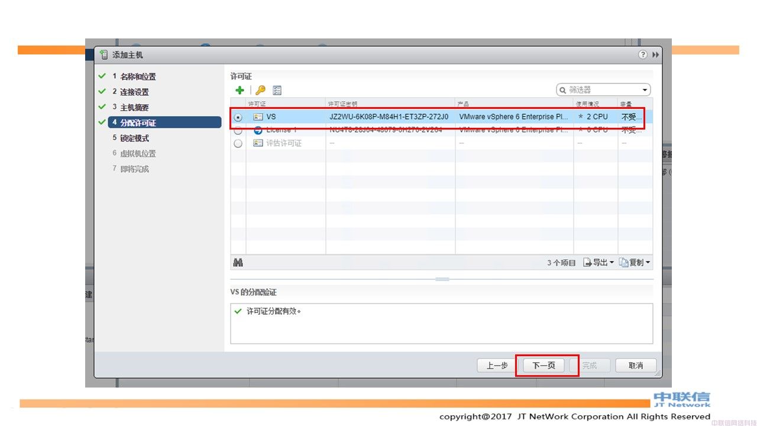Click the help question mark icon
Viewport: 757px width, 426px height.
coord(643,54)
